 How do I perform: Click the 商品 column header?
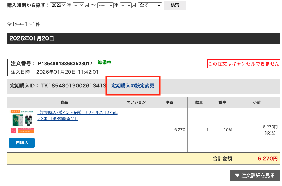pos(64,102)
